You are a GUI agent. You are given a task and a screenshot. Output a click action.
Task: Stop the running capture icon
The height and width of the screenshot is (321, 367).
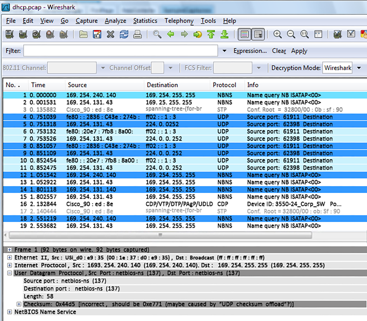click(50, 34)
